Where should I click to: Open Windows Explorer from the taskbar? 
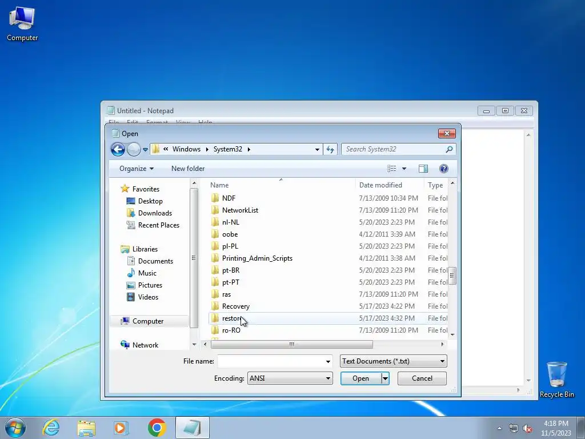tap(86, 428)
